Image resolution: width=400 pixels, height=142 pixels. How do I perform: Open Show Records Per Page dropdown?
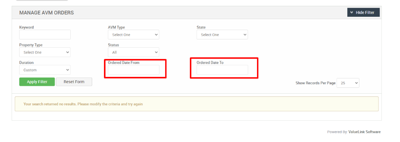pos(348,83)
